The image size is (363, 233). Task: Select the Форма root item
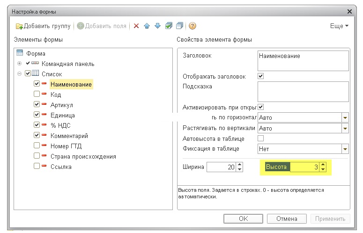36,54
